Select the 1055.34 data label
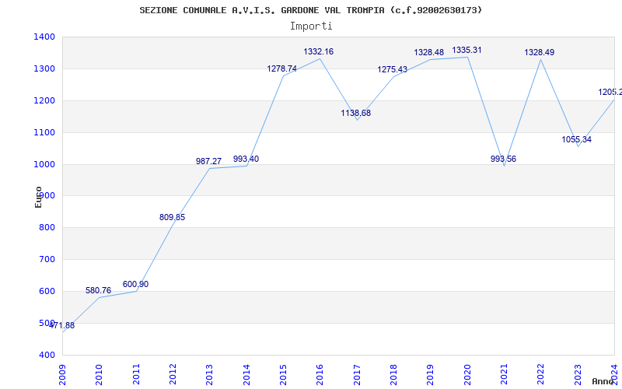Image resolution: width=622 pixels, height=389 pixels. (x=577, y=139)
